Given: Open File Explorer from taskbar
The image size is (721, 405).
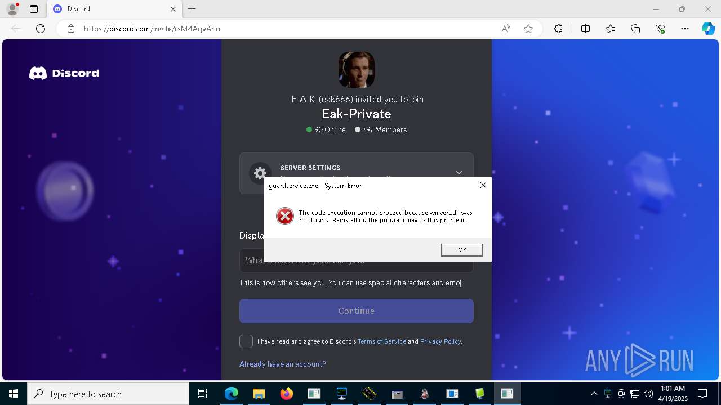Looking at the screenshot, I should (x=259, y=394).
